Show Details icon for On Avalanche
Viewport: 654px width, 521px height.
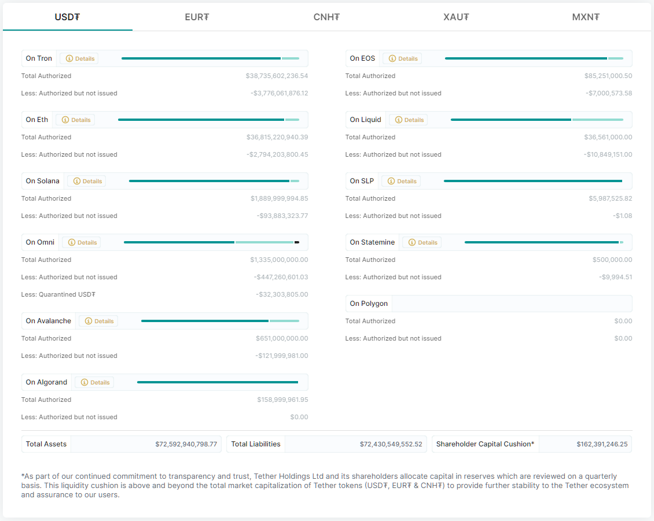point(89,321)
